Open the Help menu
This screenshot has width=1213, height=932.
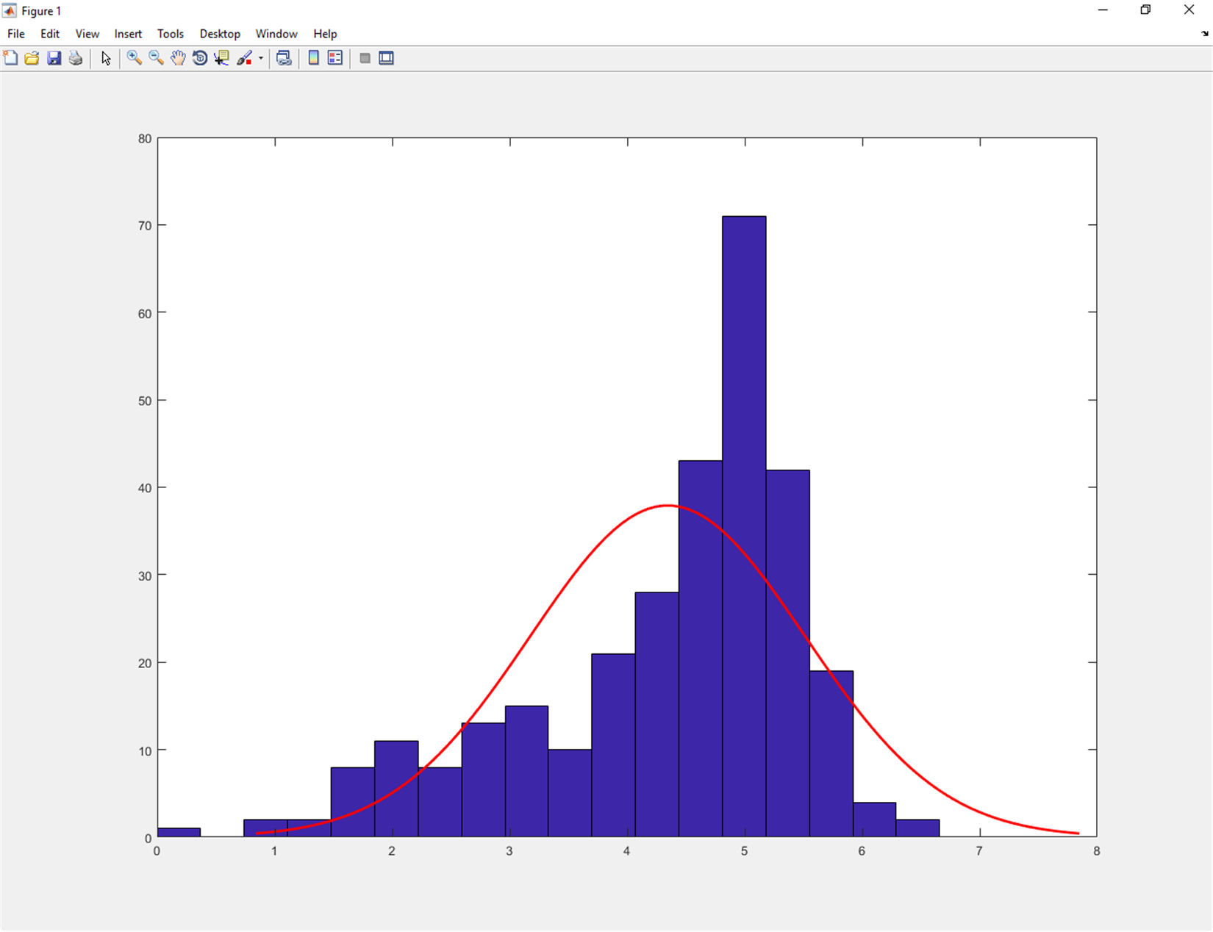point(325,34)
